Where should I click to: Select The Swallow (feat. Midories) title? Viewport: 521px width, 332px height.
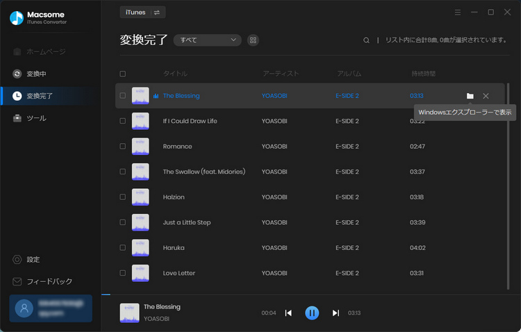[x=204, y=172]
